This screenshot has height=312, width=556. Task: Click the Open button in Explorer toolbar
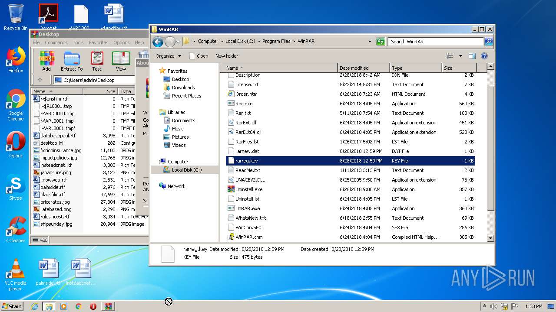coord(199,56)
